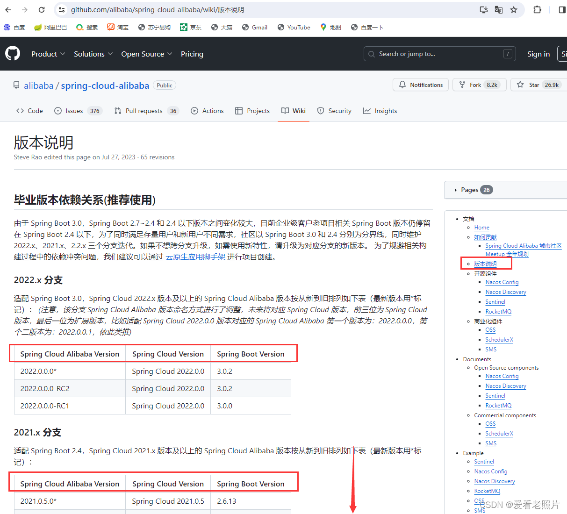
Task: Open Nacos Config under Open Source components
Action: pos(502,376)
